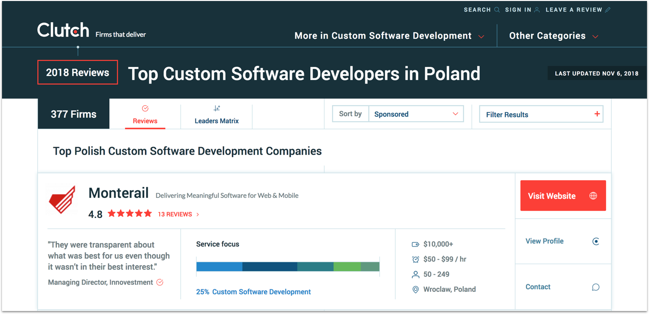649x314 pixels.
Task: Switch to the Reviews tab
Action: (x=145, y=116)
